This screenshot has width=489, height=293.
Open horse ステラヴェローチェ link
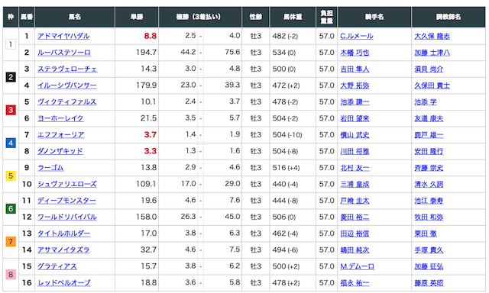(67, 69)
